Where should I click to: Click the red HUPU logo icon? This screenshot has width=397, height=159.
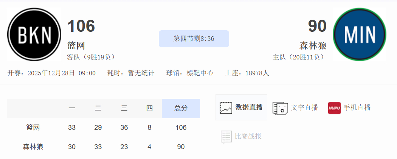[x=334, y=108]
